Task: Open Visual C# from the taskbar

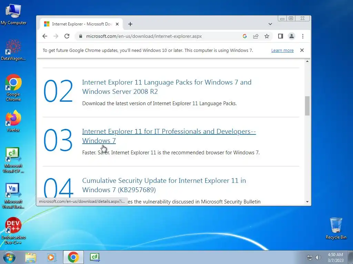Action: [94, 257]
